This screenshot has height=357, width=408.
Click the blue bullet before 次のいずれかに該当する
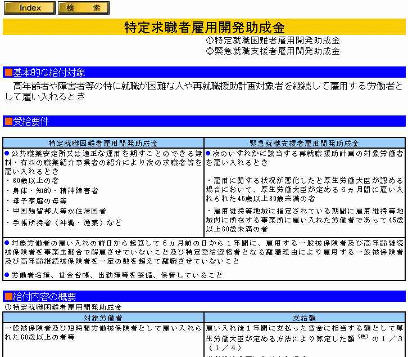208,153
